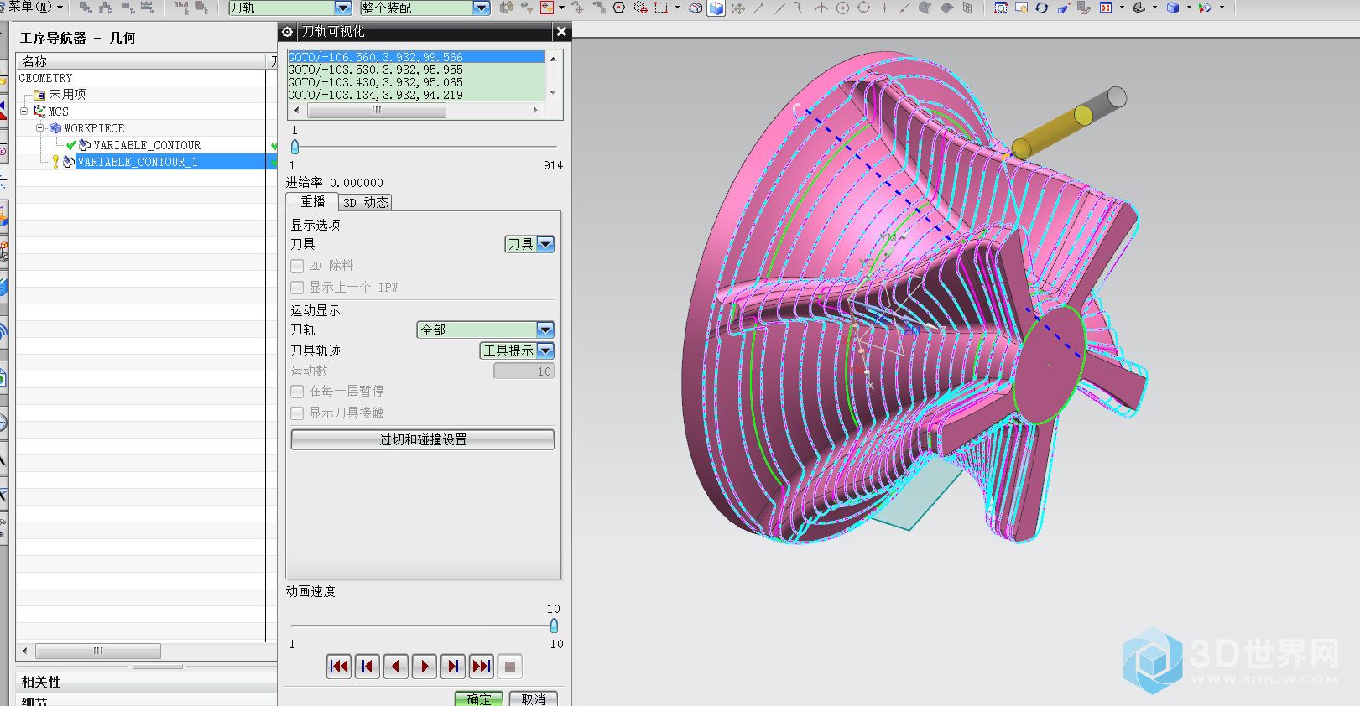Click the 名称 column header
This screenshot has height=706, width=1360.
tap(141, 61)
